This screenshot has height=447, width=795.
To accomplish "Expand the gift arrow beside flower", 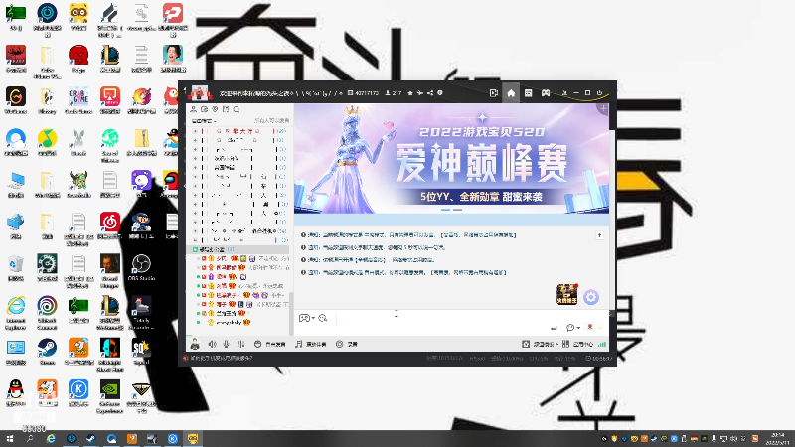I will (600, 328).
